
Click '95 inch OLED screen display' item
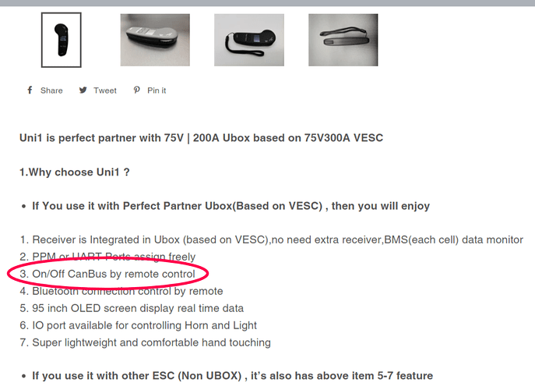(x=132, y=308)
